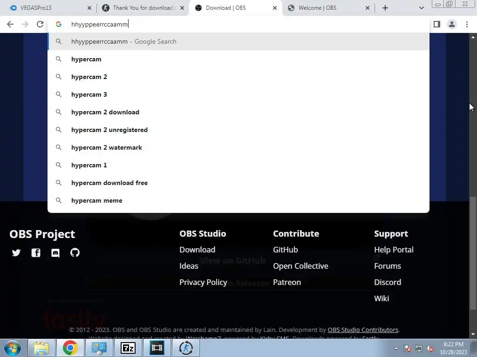Image resolution: width=477 pixels, height=357 pixels.
Task: Open the OBS Discord icon in footer
Action: click(55, 252)
